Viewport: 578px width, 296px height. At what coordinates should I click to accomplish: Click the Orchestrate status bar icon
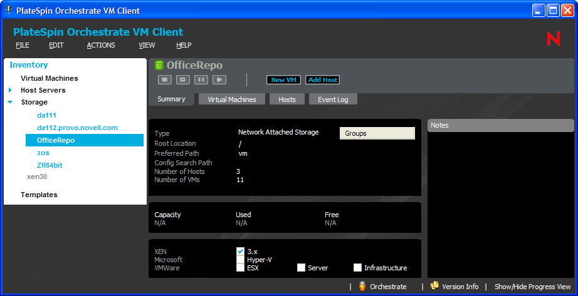click(x=362, y=287)
